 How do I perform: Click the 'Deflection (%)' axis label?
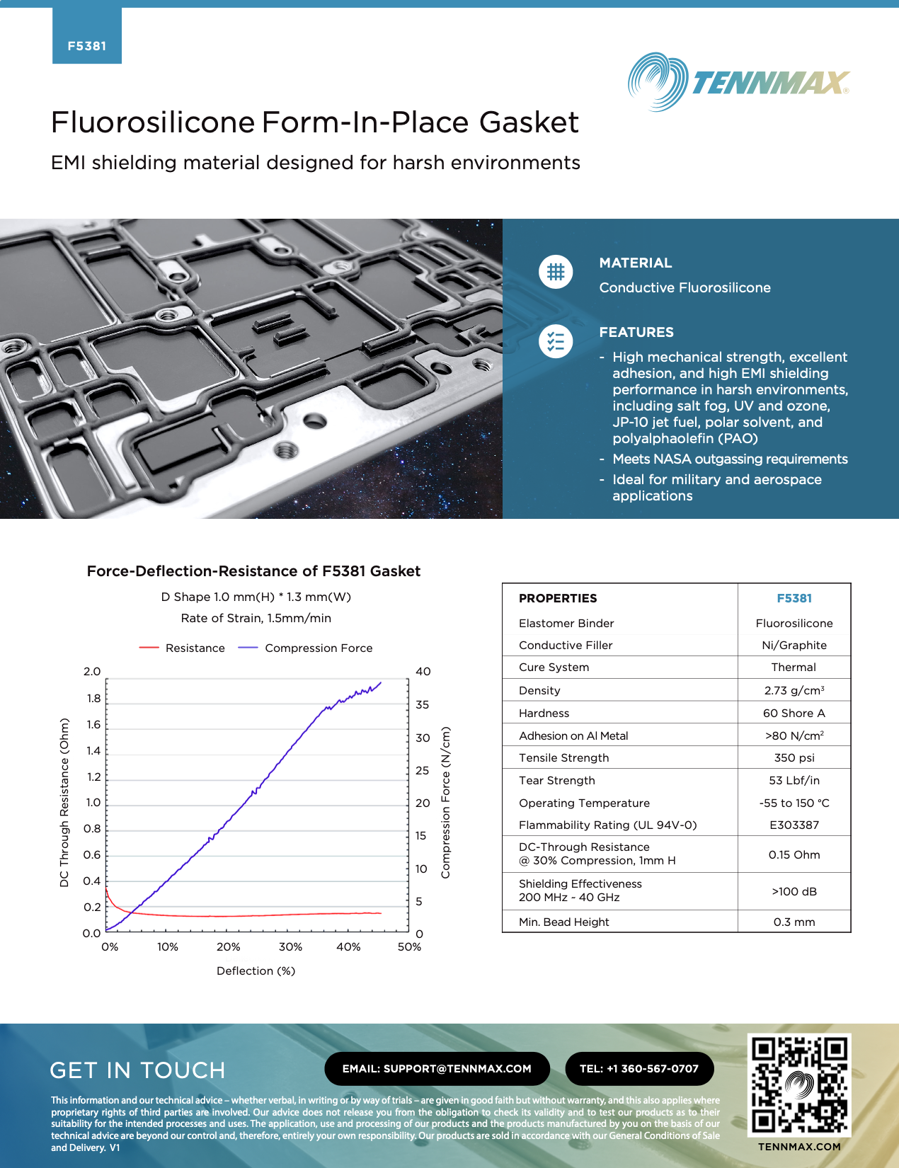point(256,971)
